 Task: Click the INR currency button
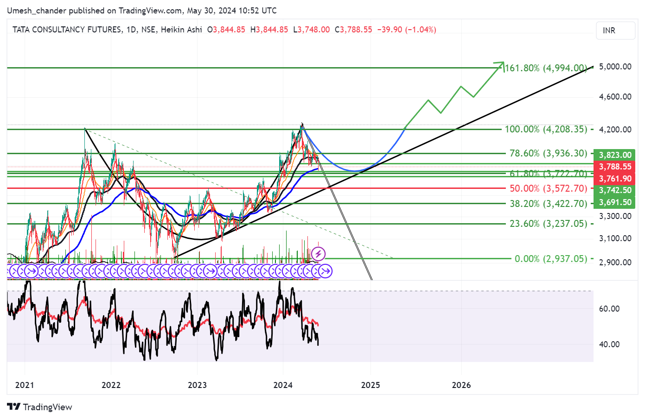coord(615,31)
